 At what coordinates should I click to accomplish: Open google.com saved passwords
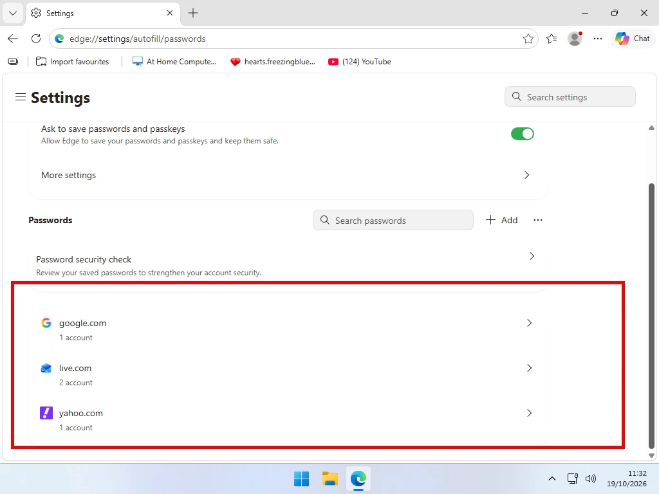click(289, 330)
